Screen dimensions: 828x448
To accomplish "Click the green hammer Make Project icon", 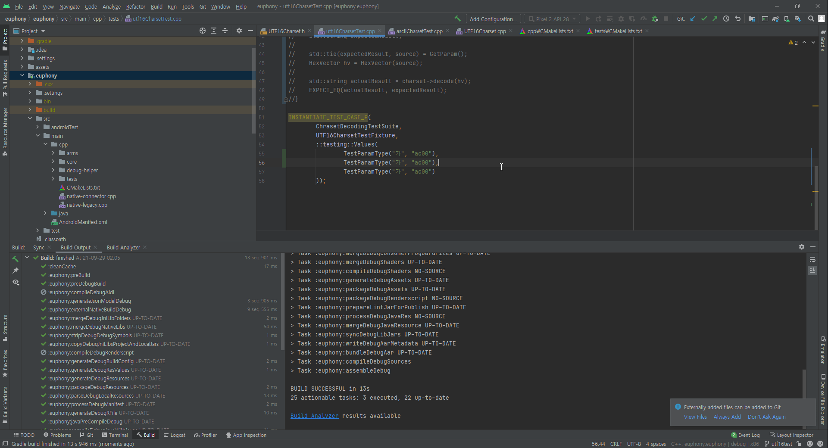I will click(x=457, y=19).
